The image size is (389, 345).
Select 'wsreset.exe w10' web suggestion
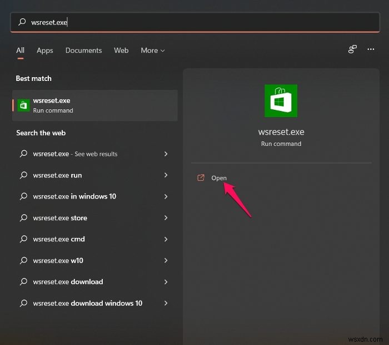tap(95, 260)
